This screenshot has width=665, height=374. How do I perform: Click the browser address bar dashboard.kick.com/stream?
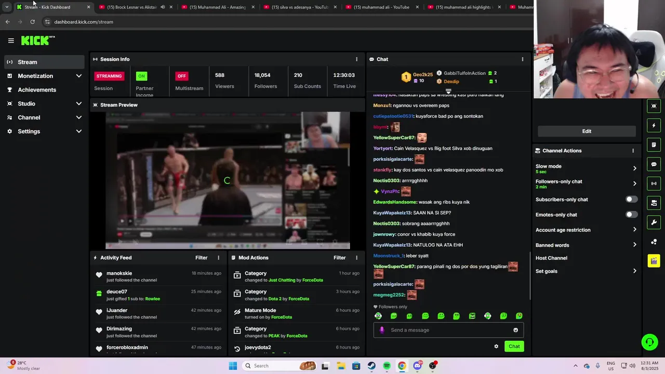pyautogui.click(x=83, y=22)
